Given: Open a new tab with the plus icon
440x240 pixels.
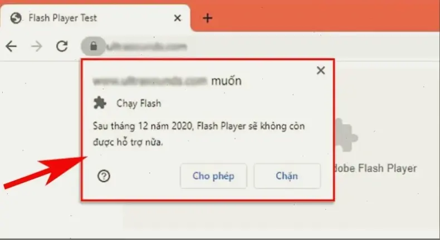Looking at the screenshot, I should coord(207,18).
